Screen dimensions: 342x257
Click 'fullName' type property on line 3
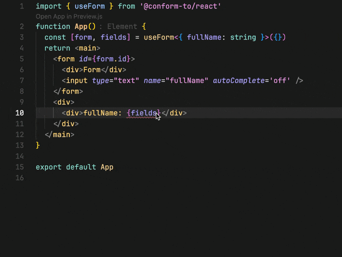click(204, 37)
